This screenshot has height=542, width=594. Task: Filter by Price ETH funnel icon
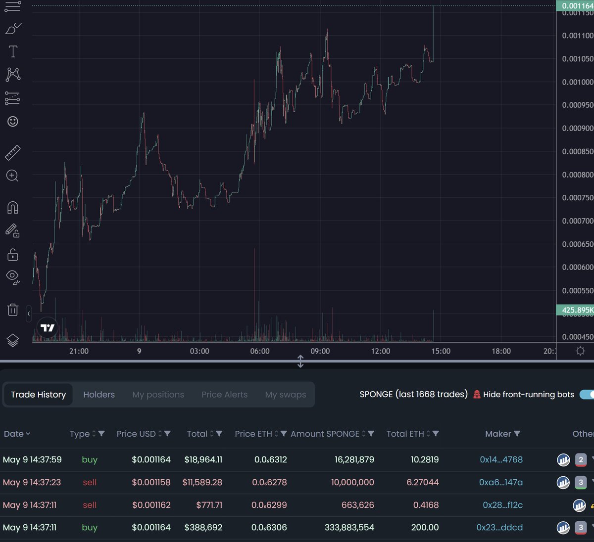tap(284, 434)
